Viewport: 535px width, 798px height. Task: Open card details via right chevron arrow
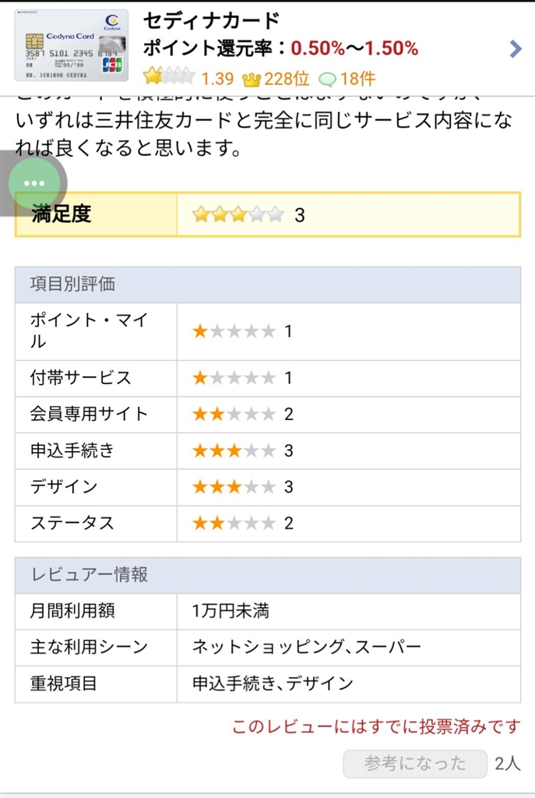tap(515, 49)
